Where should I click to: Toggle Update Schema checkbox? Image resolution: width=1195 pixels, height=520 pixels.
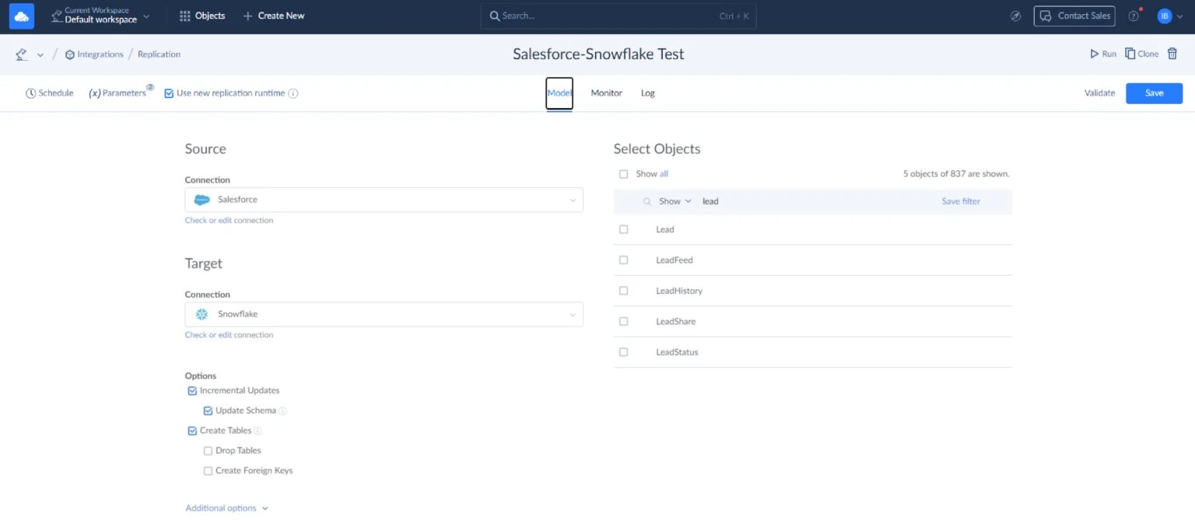click(x=208, y=410)
